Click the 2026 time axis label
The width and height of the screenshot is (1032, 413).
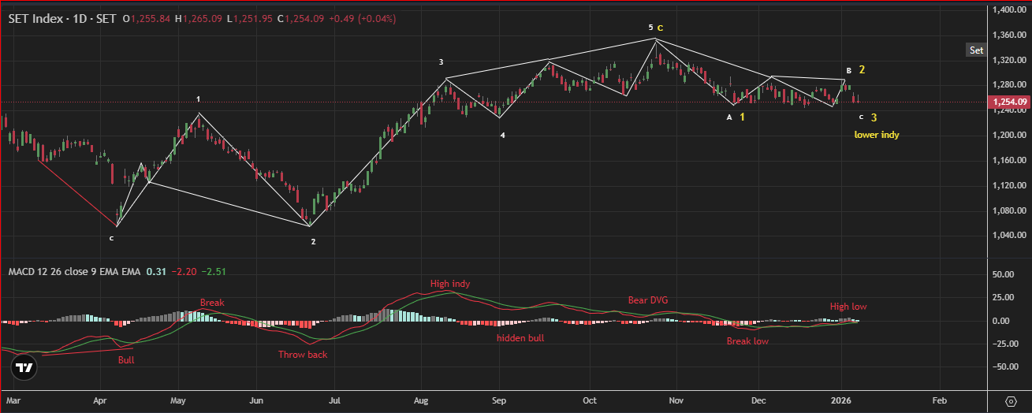(x=842, y=400)
